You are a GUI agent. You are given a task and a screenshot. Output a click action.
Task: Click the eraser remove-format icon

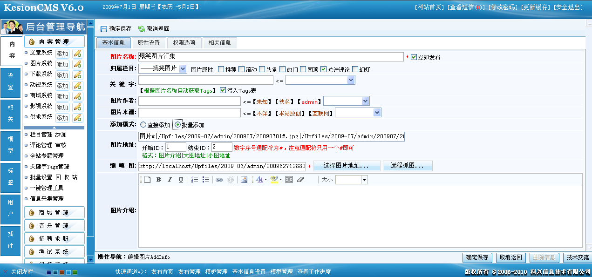tap(300, 180)
